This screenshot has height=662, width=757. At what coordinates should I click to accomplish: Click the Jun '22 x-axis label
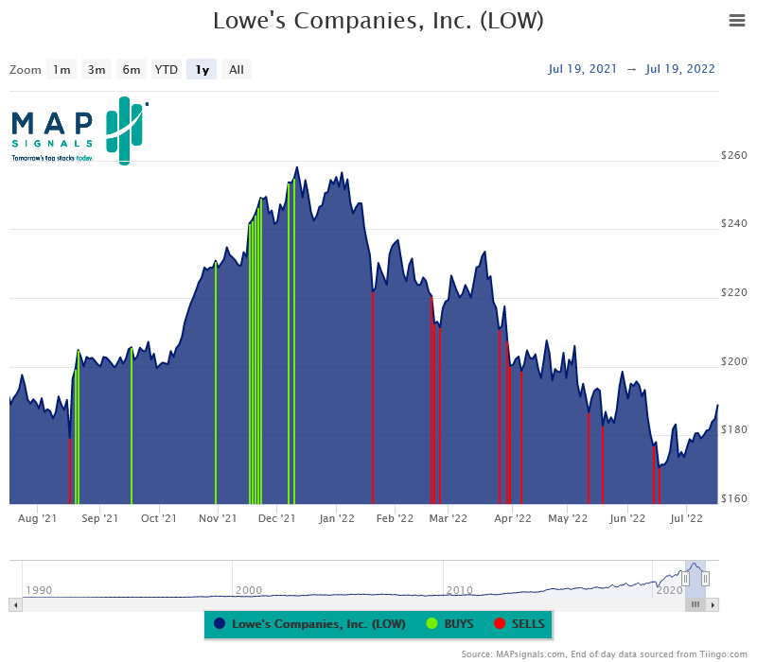(x=627, y=518)
